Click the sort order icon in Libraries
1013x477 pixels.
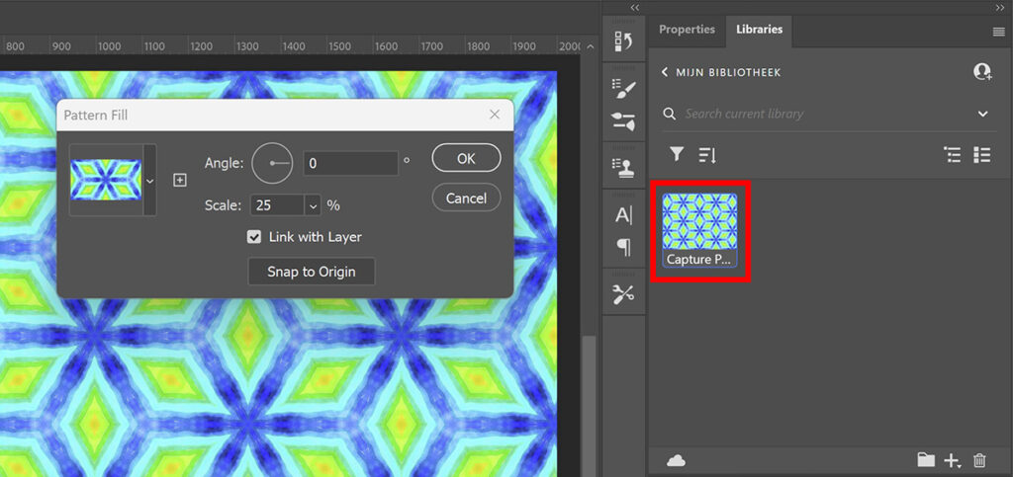[707, 154]
